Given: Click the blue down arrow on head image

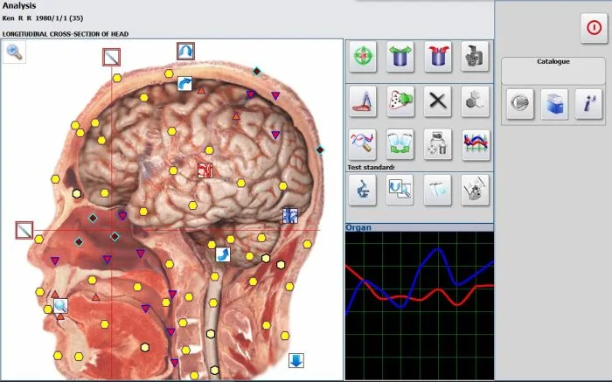Looking at the screenshot, I should pyautogui.click(x=296, y=360).
